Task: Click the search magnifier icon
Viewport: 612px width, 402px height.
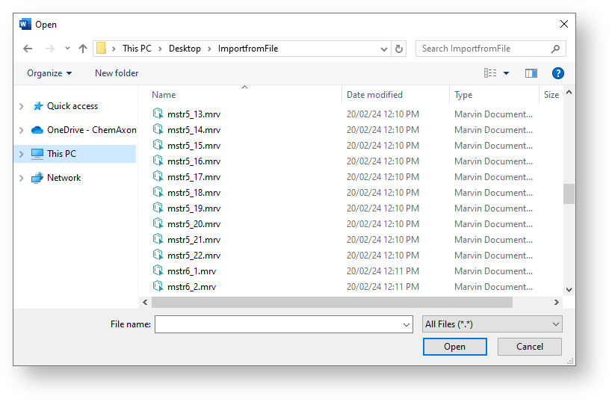Action: [555, 49]
